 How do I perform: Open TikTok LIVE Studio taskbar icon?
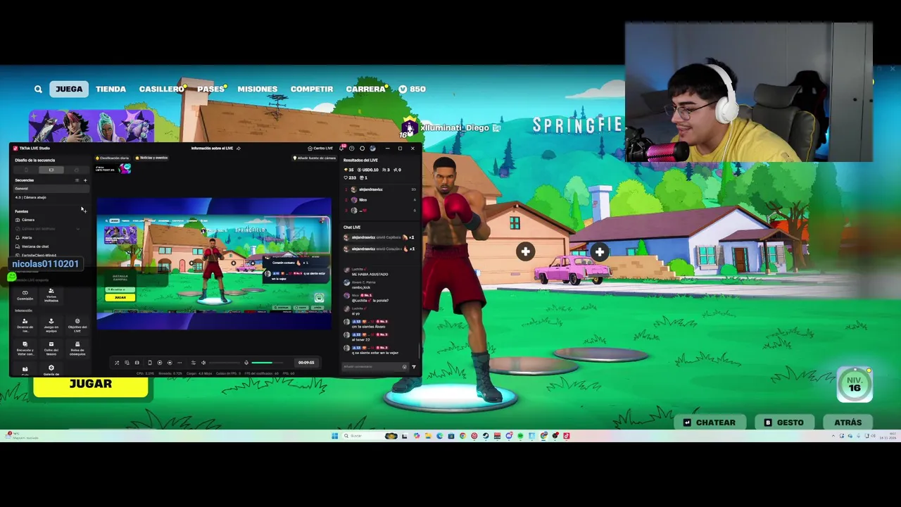(x=567, y=436)
